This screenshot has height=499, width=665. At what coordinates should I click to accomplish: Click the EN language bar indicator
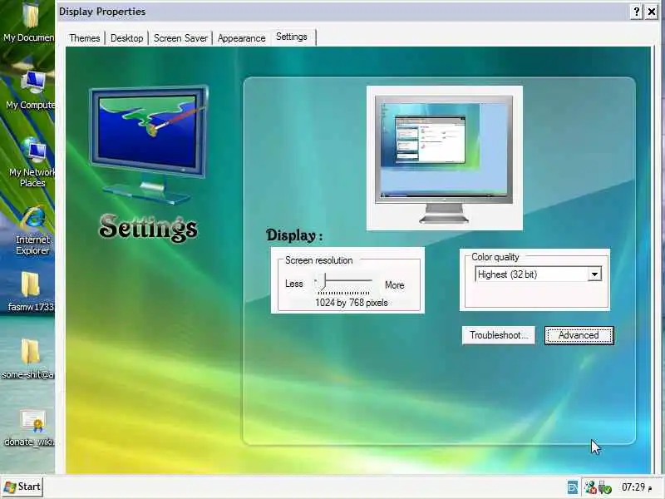coord(572,487)
